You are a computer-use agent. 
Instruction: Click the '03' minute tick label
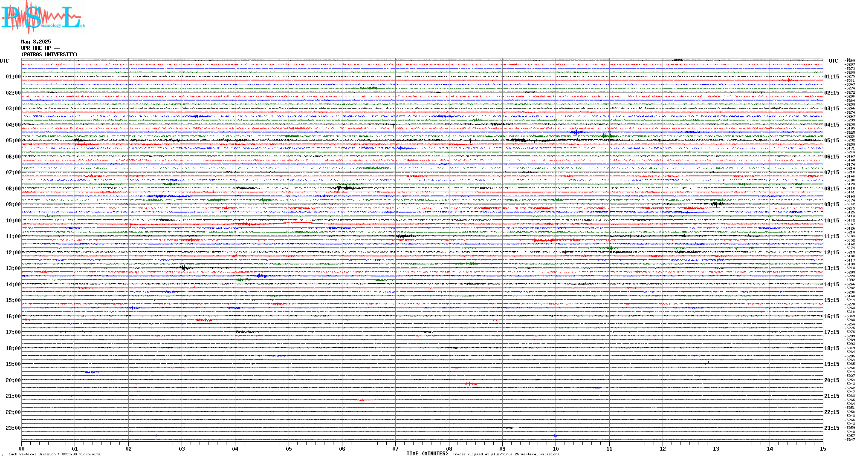click(x=182, y=448)
